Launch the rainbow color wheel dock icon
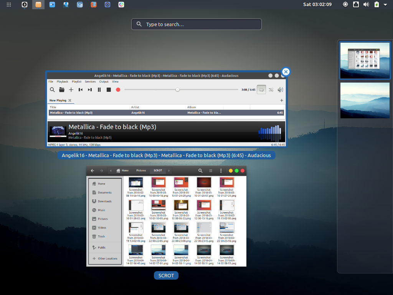 (121, 5)
